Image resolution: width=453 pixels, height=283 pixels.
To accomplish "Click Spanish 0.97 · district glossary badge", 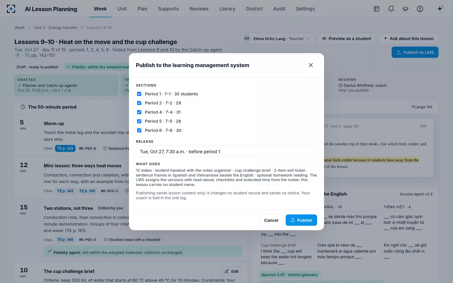I will [289, 275].
